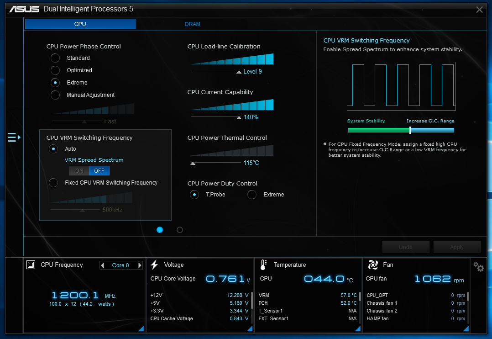Switch to the DRAM tab
This screenshot has height=339, width=492.
pyautogui.click(x=192, y=24)
